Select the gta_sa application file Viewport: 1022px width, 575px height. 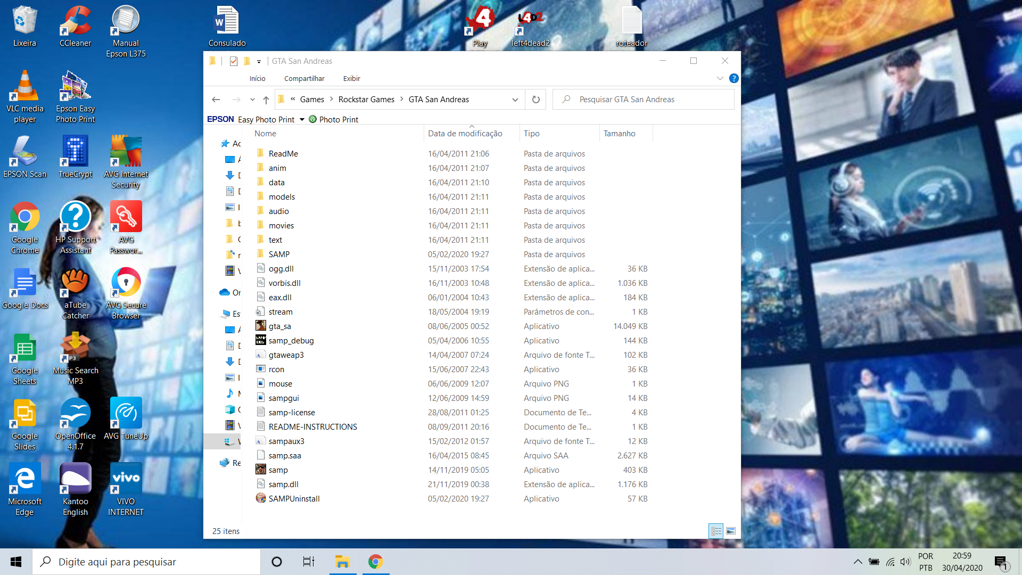point(452,326)
